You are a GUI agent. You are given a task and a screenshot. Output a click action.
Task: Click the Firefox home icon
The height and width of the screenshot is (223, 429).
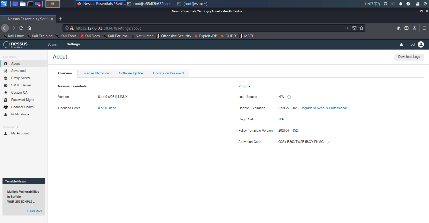coord(29,28)
